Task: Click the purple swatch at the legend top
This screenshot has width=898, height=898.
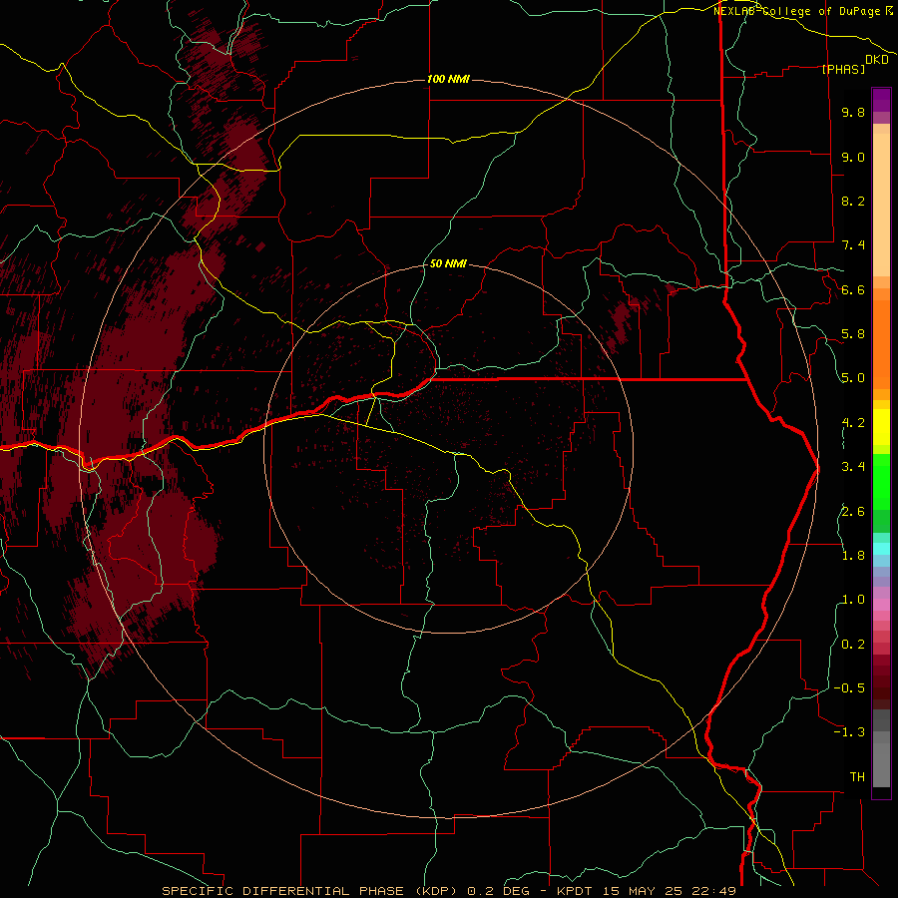Action: (x=881, y=100)
